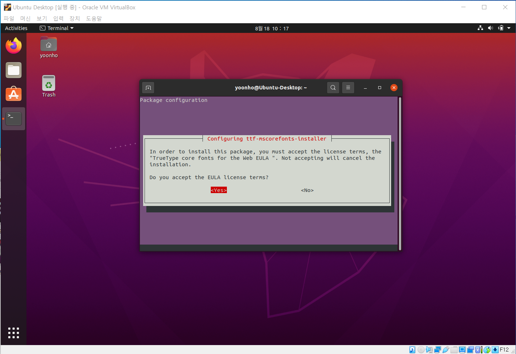This screenshot has height=354, width=516.
Task: Open a new tab in the terminal
Action: (x=149, y=88)
